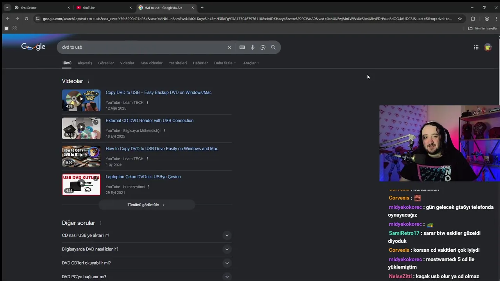Select the Yer siteleri filter
The width and height of the screenshot is (500, 281).
pyautogui.click(x=178, y=63)
